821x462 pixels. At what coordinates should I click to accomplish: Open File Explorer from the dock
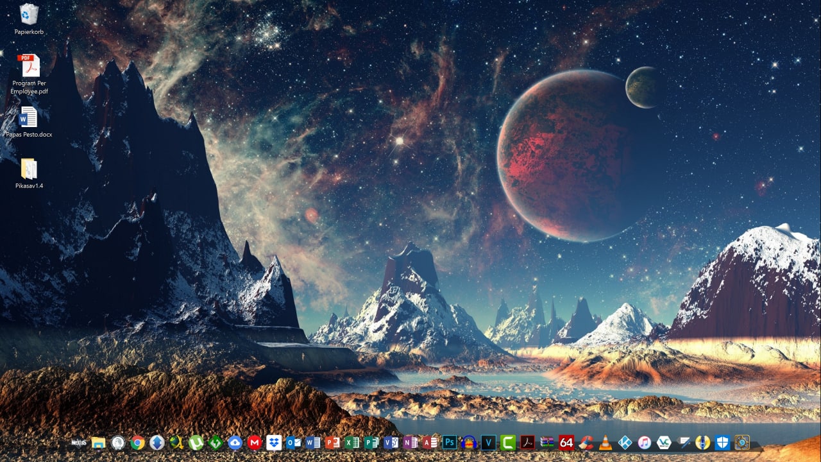pyautogui.click(x=98, y=443)
